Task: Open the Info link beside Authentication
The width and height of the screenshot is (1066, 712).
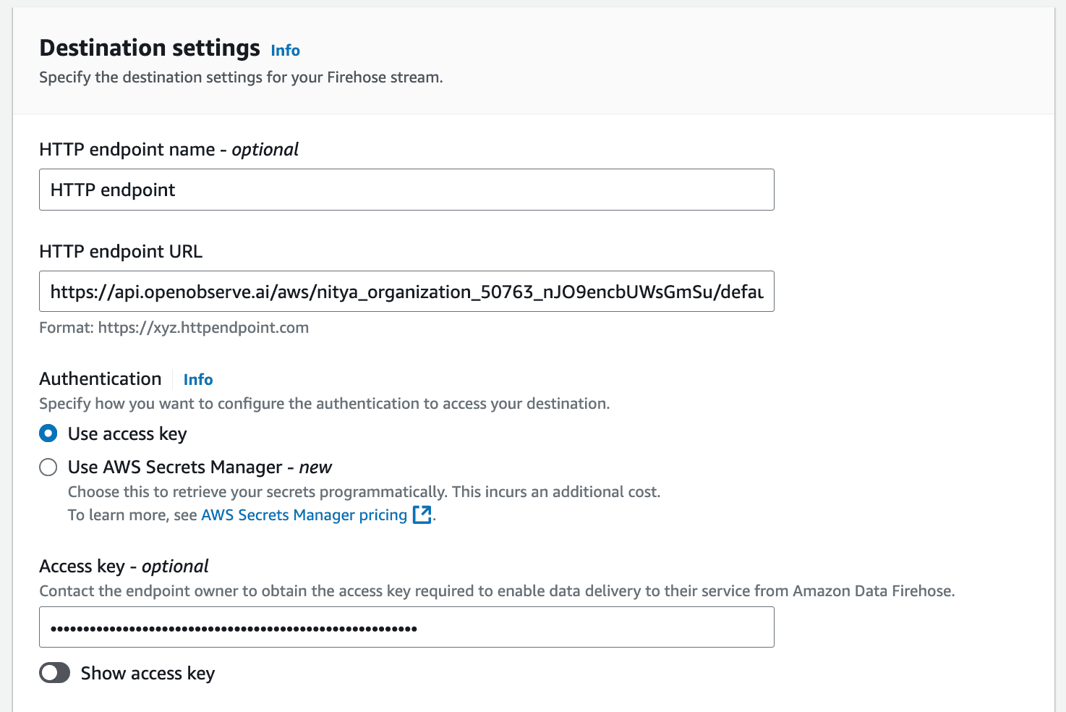Action: pyautogui.click(x=197, y=379)
